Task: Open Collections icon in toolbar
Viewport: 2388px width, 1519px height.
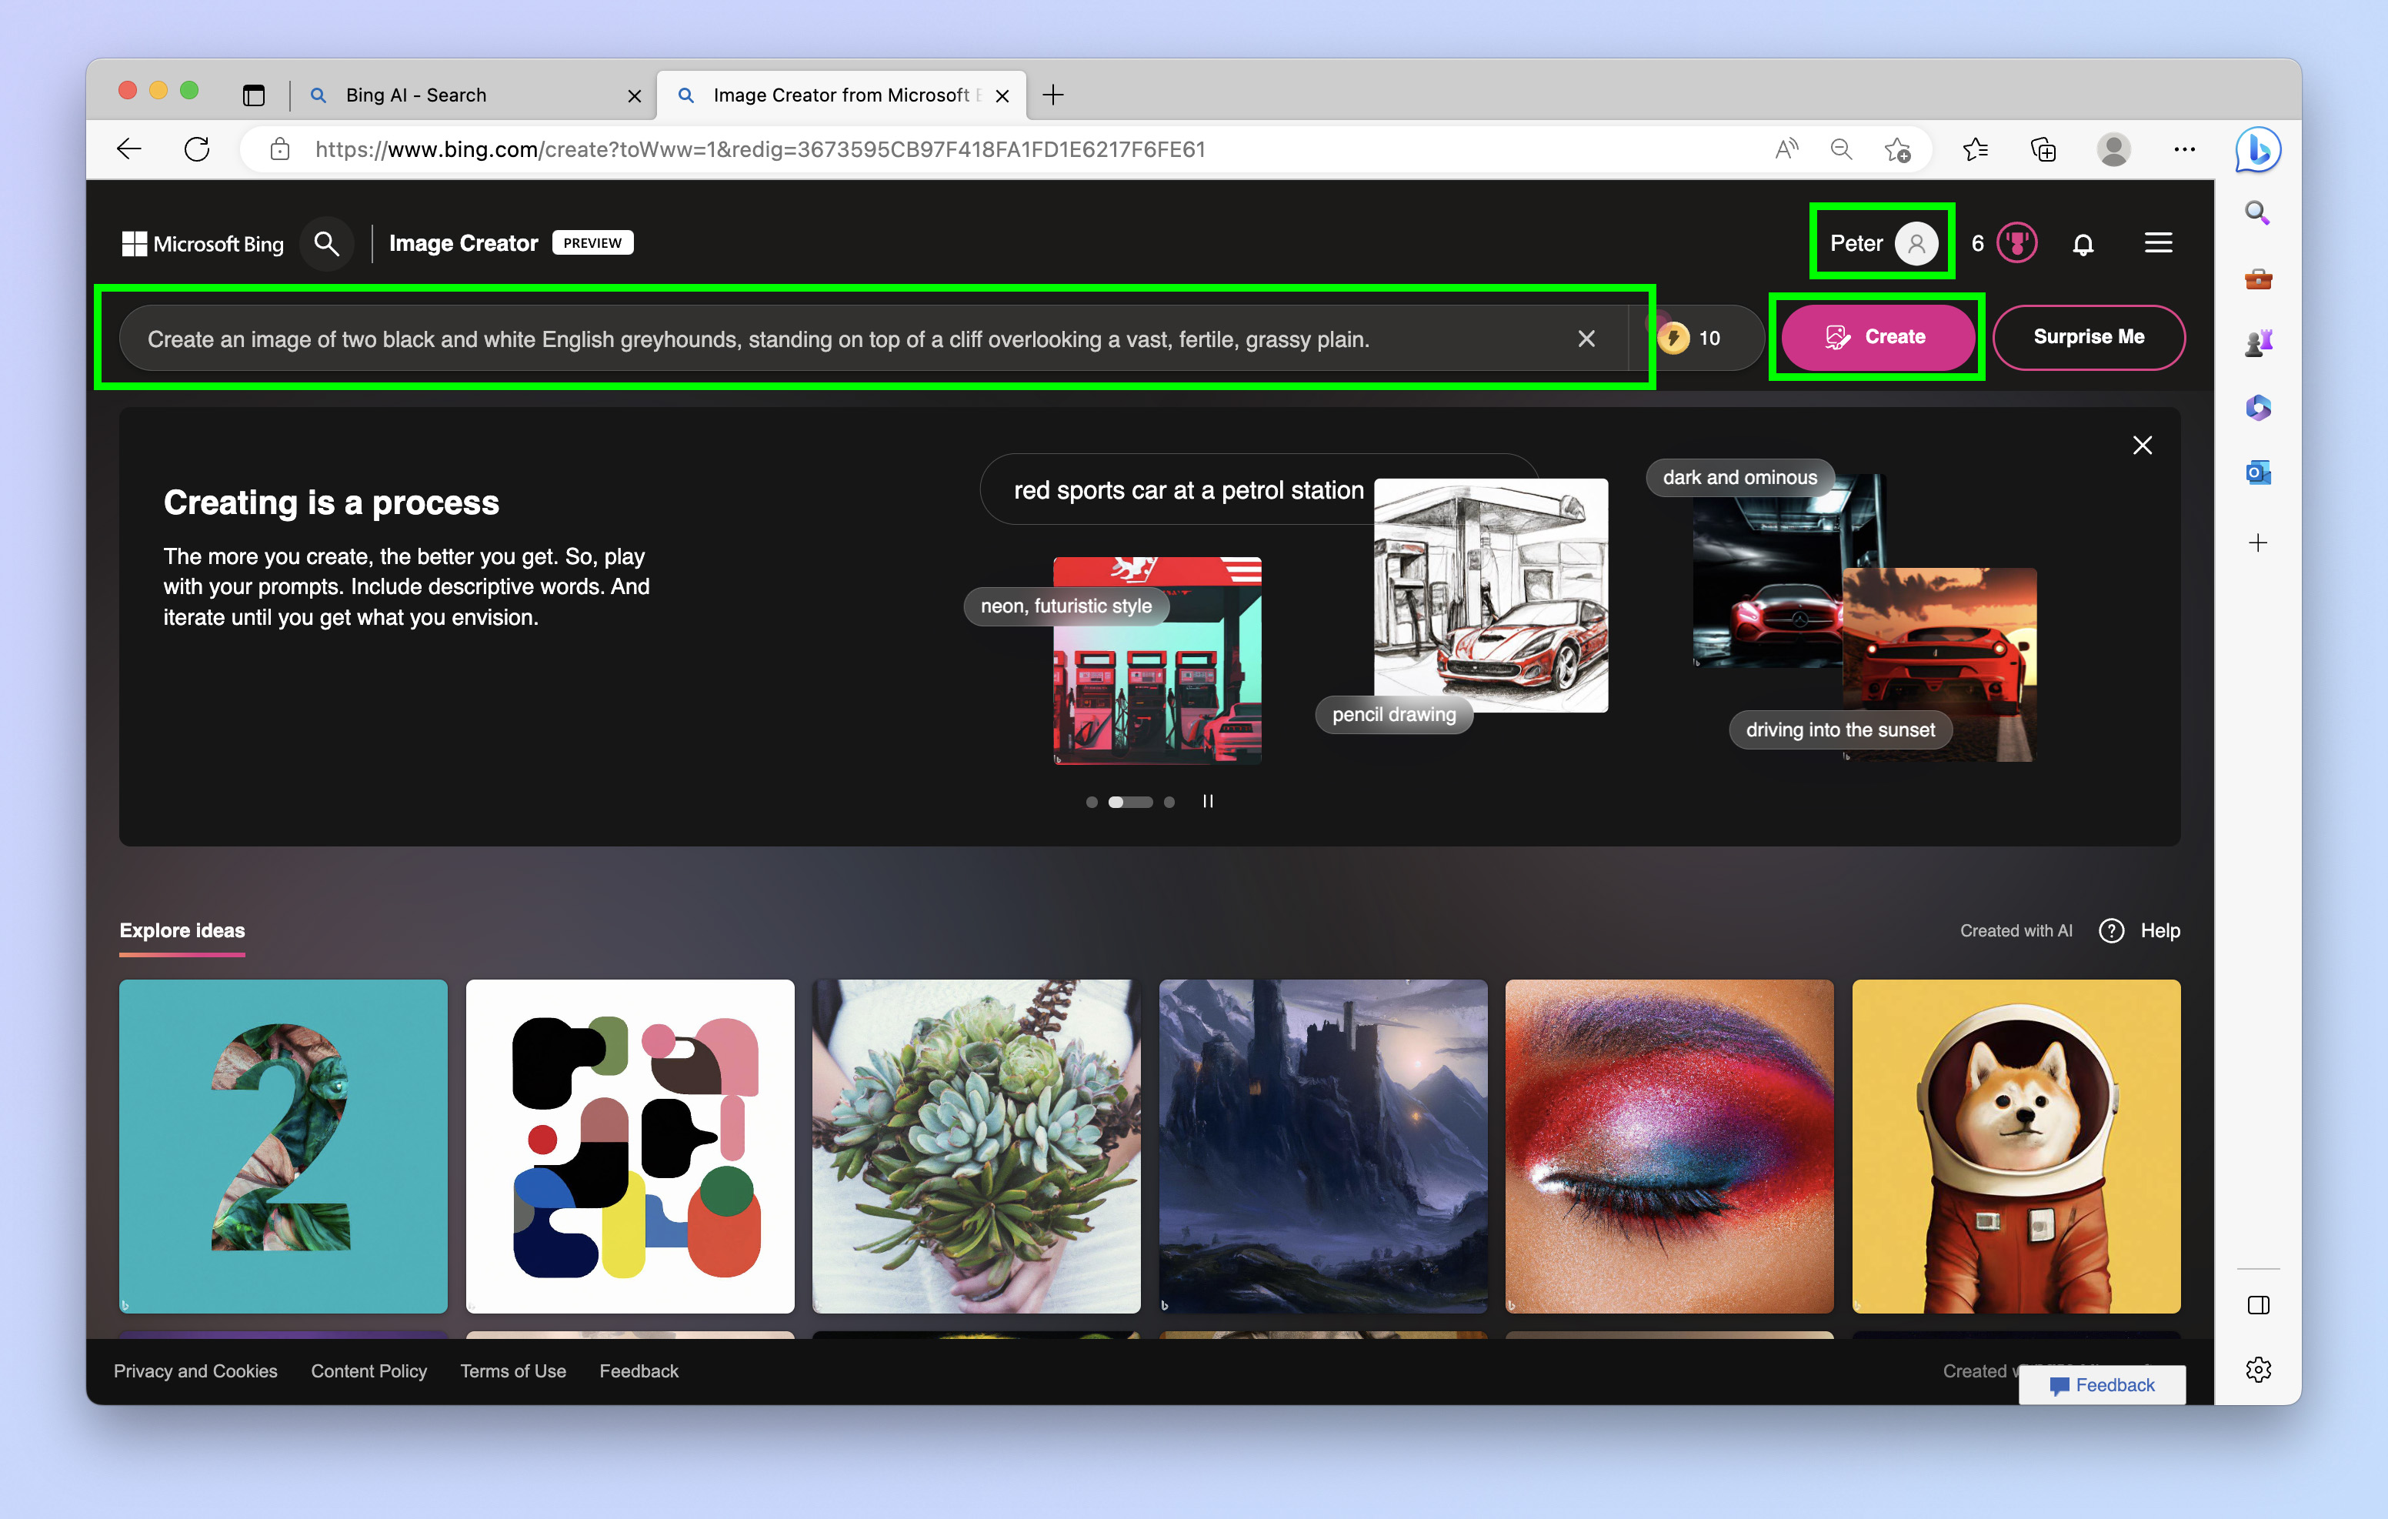Action: point(2043,150)
